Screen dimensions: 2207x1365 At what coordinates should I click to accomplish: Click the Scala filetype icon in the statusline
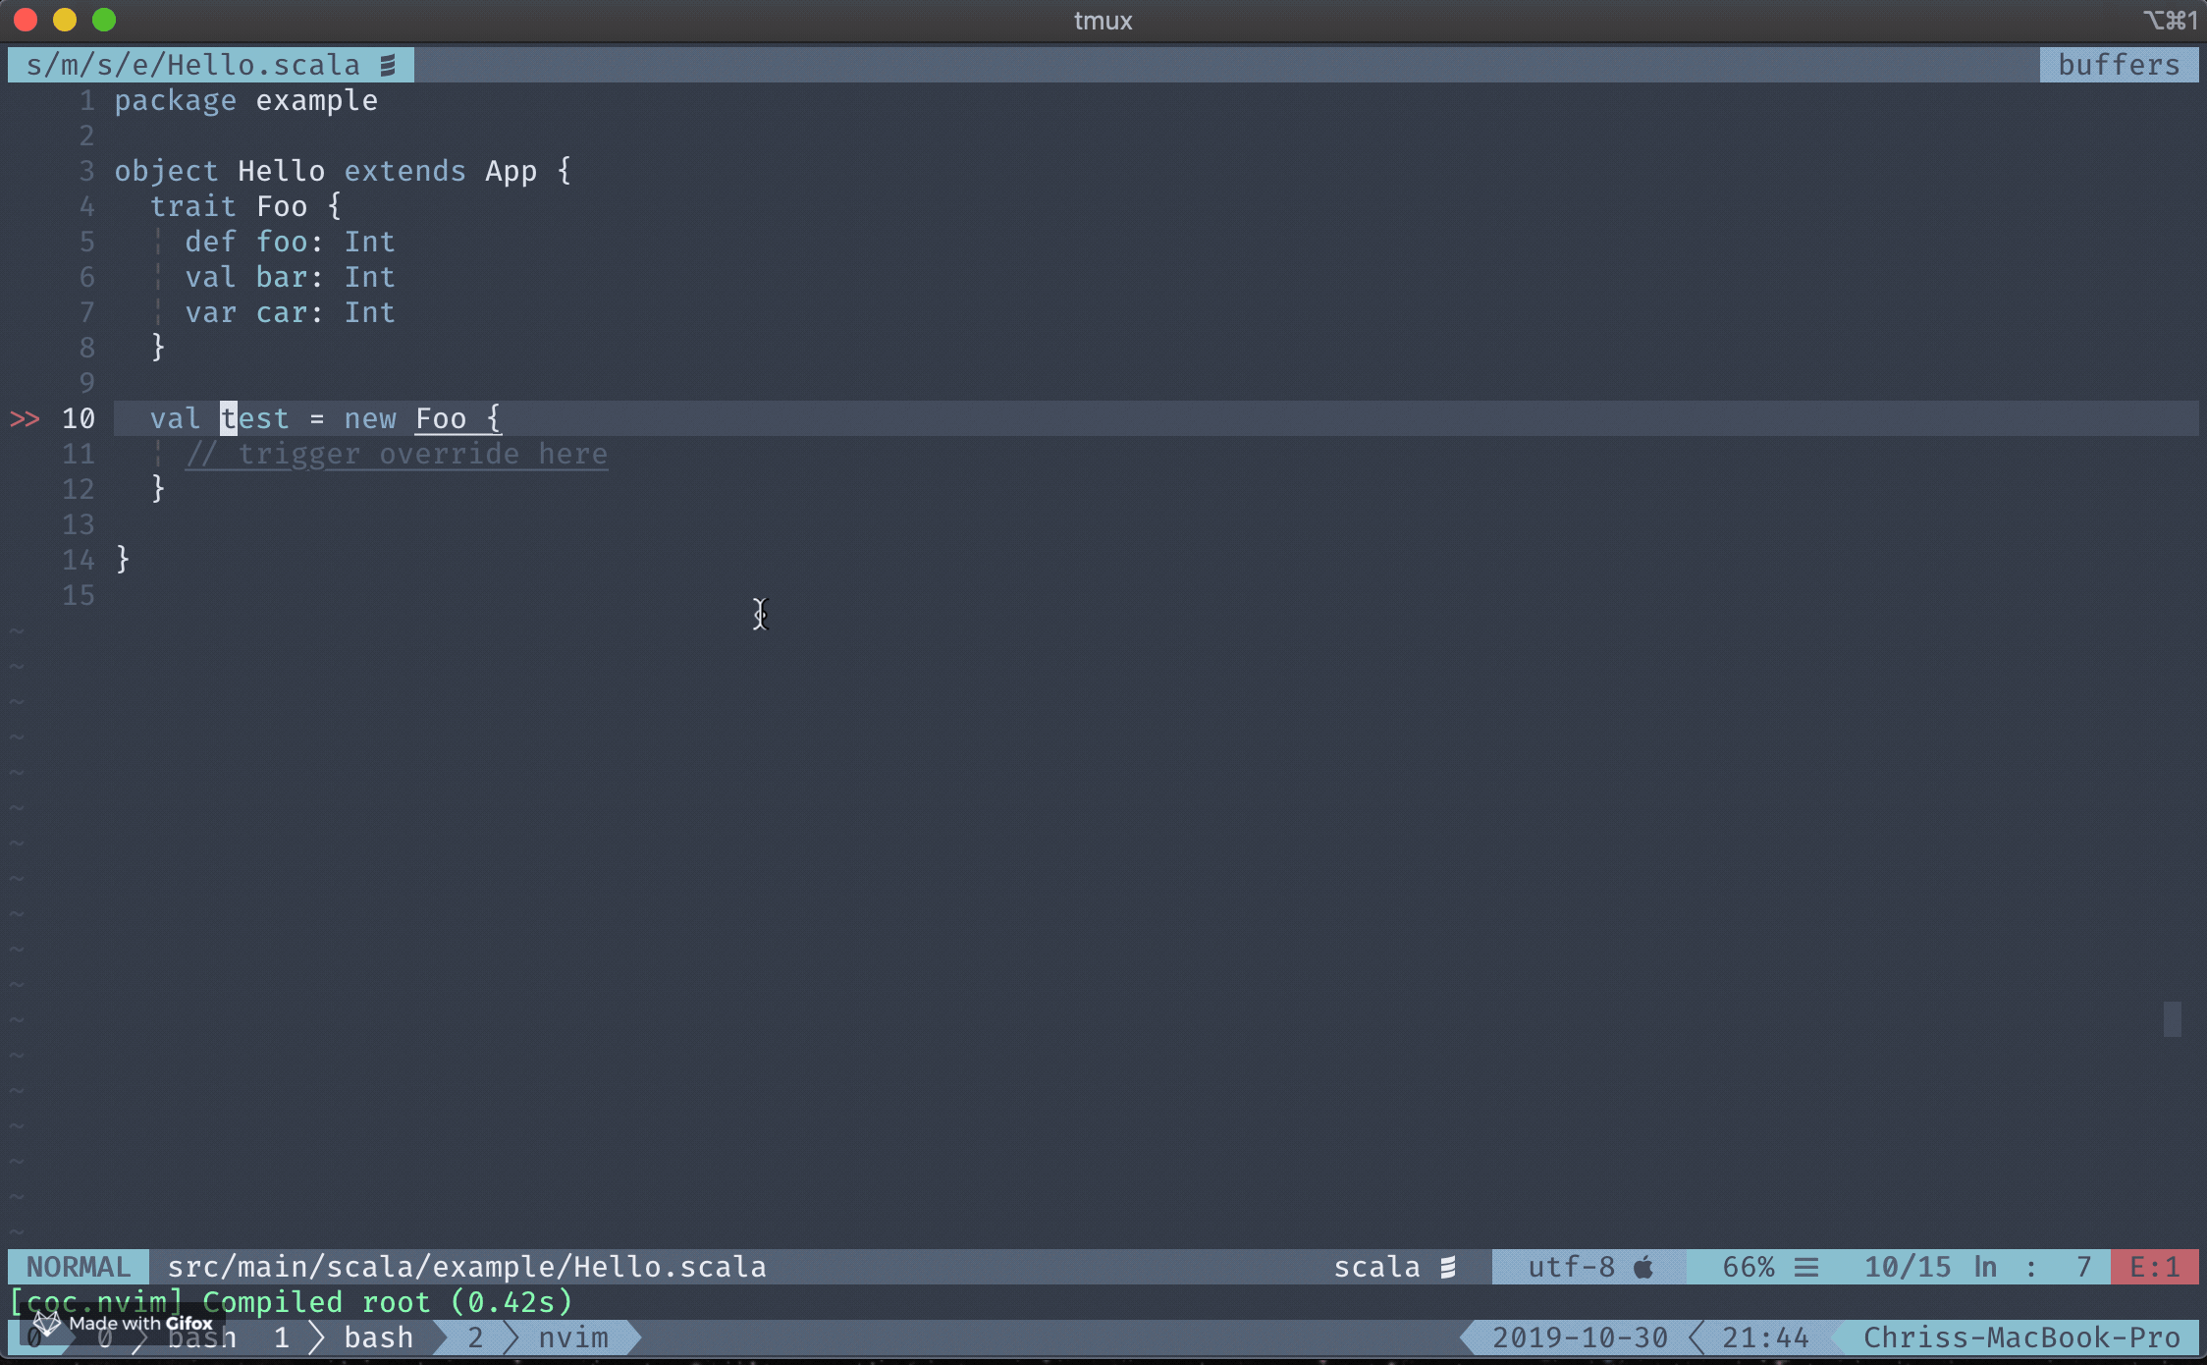click(x=1448, y=1267)
